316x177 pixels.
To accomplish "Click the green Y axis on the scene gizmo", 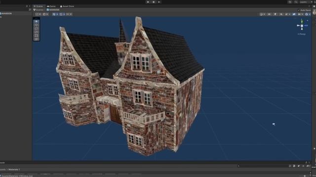I will [x=302, y=22].
